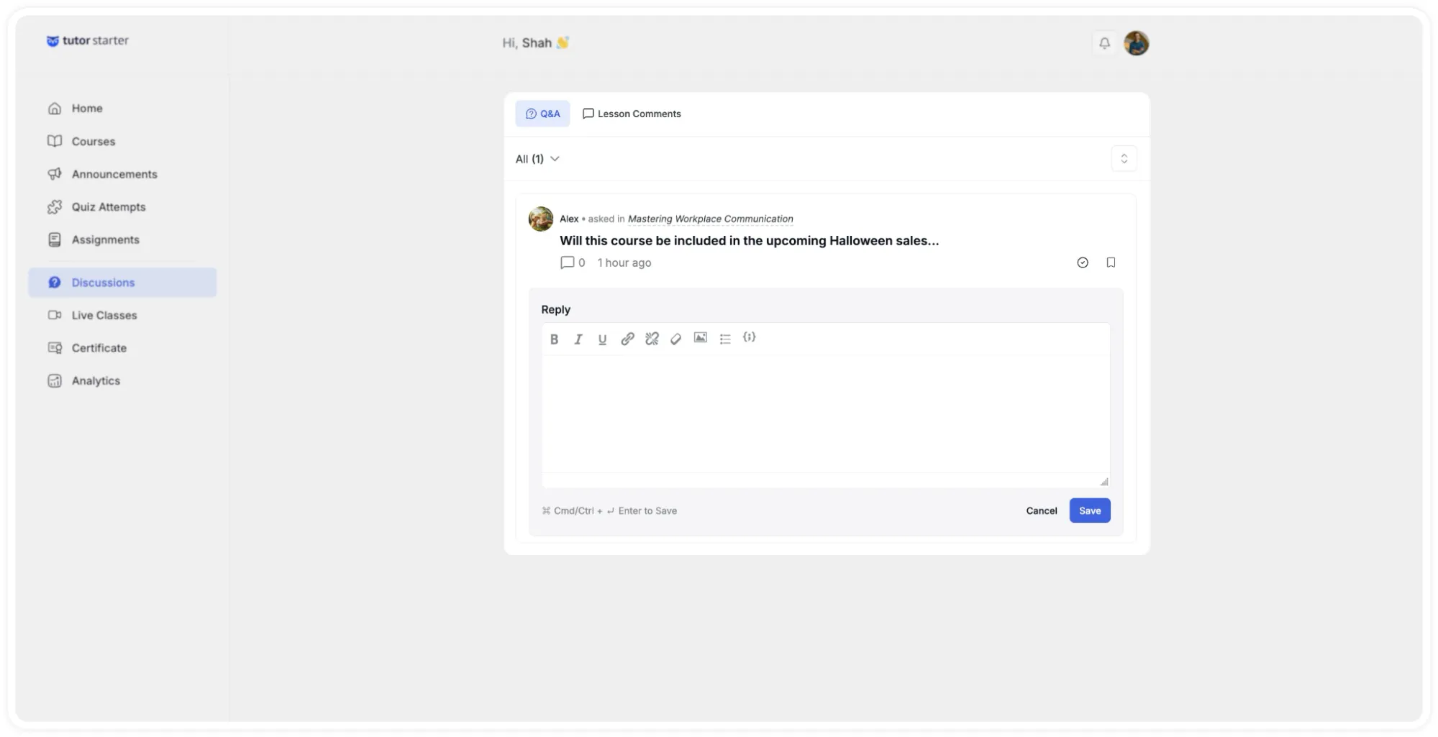The image size is (1438, 737).
Task: Toggle bold formatting in reply editor
Action: pos(554,339)
